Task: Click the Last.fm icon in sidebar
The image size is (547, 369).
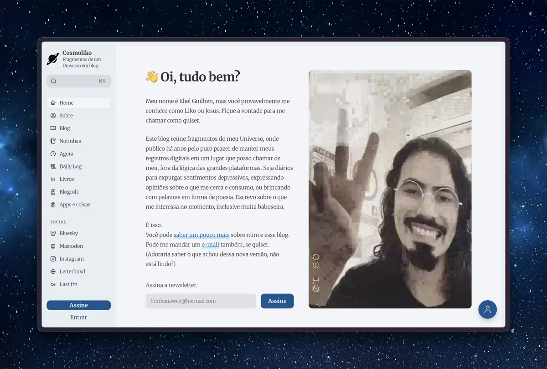Action: [x=53, y=284]
